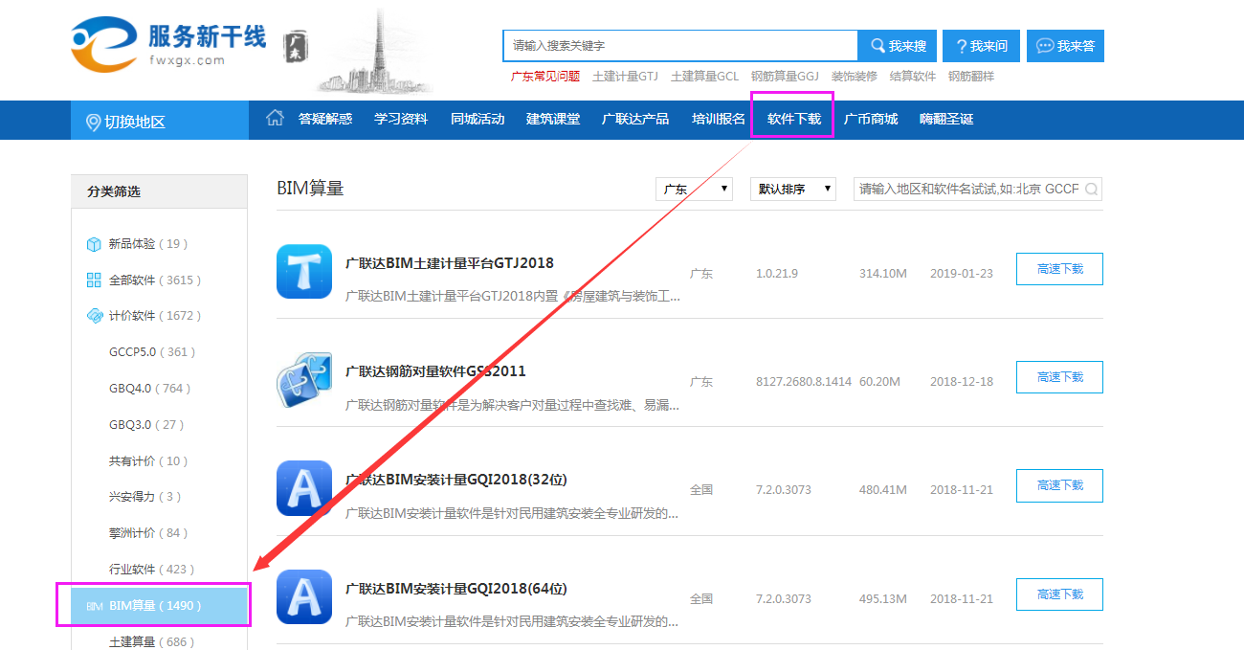Select 共有计价 (10) subcategory
The height and width of the screenshot is (650, 1244).
point(148,461)
